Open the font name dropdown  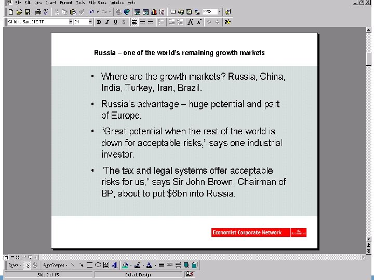71,22
